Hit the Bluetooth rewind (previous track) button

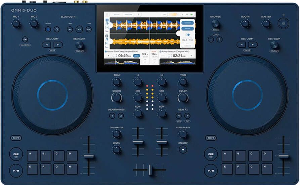[x=70, y=29]
